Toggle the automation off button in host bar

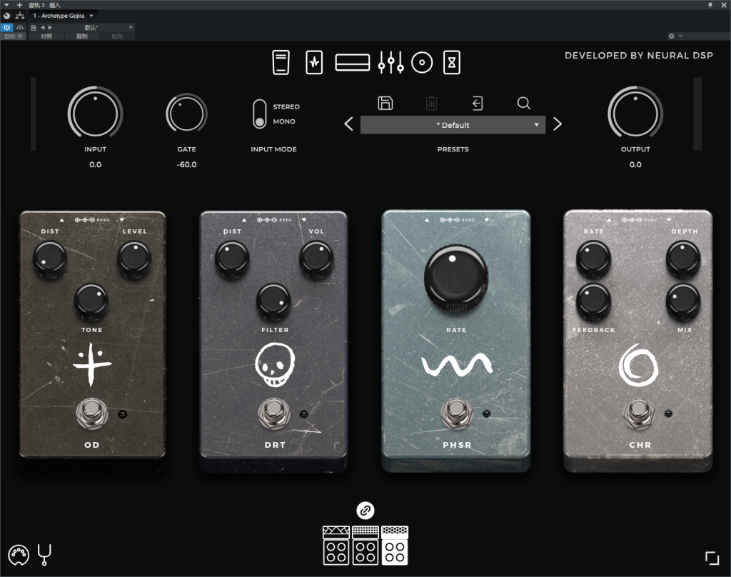click(x=14, y=36)
